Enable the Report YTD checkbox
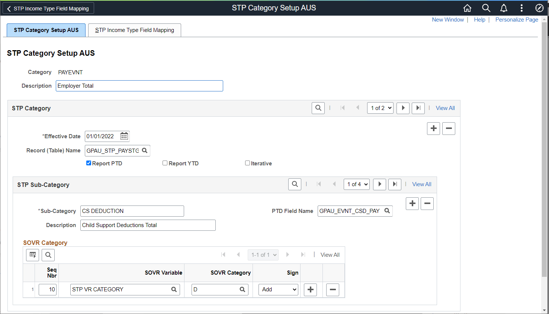Screen dimensions: 549x314 click(165, 163)
